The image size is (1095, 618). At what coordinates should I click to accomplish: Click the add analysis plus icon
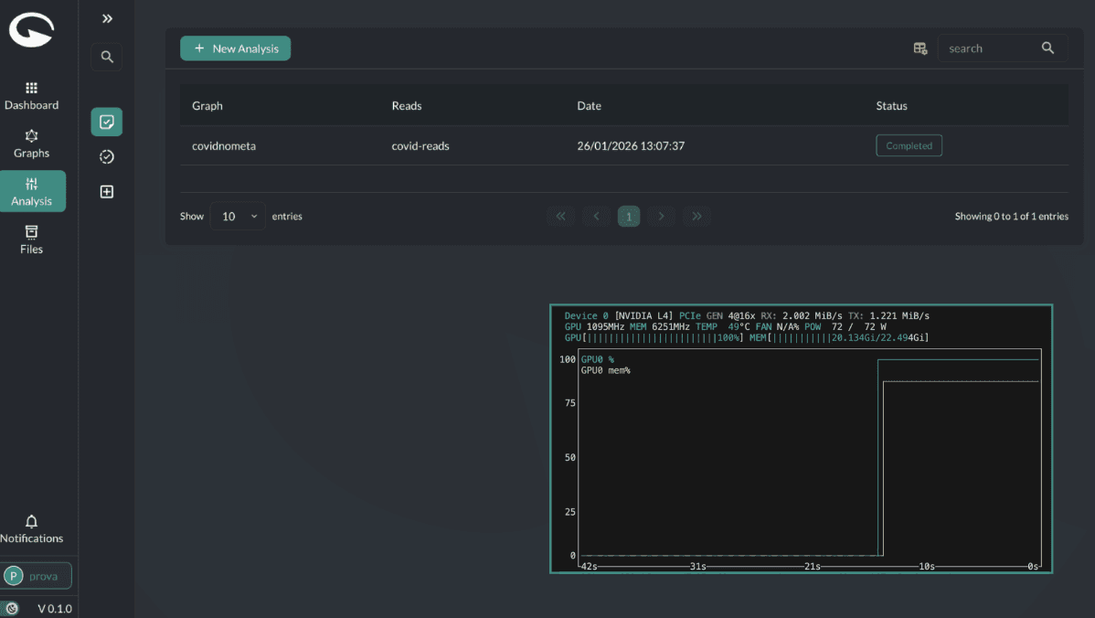coord(106,191)
